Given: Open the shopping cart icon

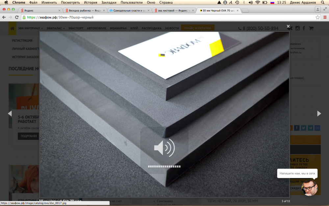Looking at the screenshot, I should point(311,28).
